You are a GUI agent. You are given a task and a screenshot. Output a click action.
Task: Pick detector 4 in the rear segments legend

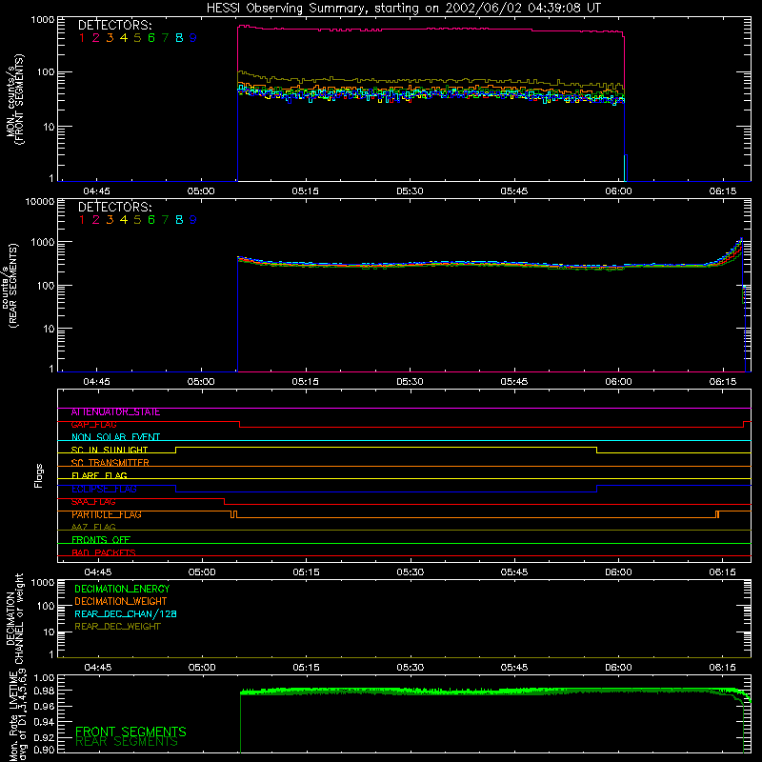(124, 220)
